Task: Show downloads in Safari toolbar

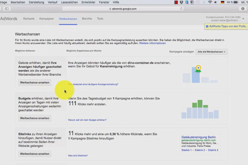Action: [243, 9]
